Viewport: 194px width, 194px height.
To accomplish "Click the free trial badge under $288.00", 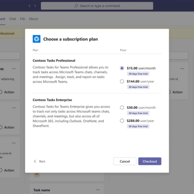I will pyautogui.click(x=138, y=126).
